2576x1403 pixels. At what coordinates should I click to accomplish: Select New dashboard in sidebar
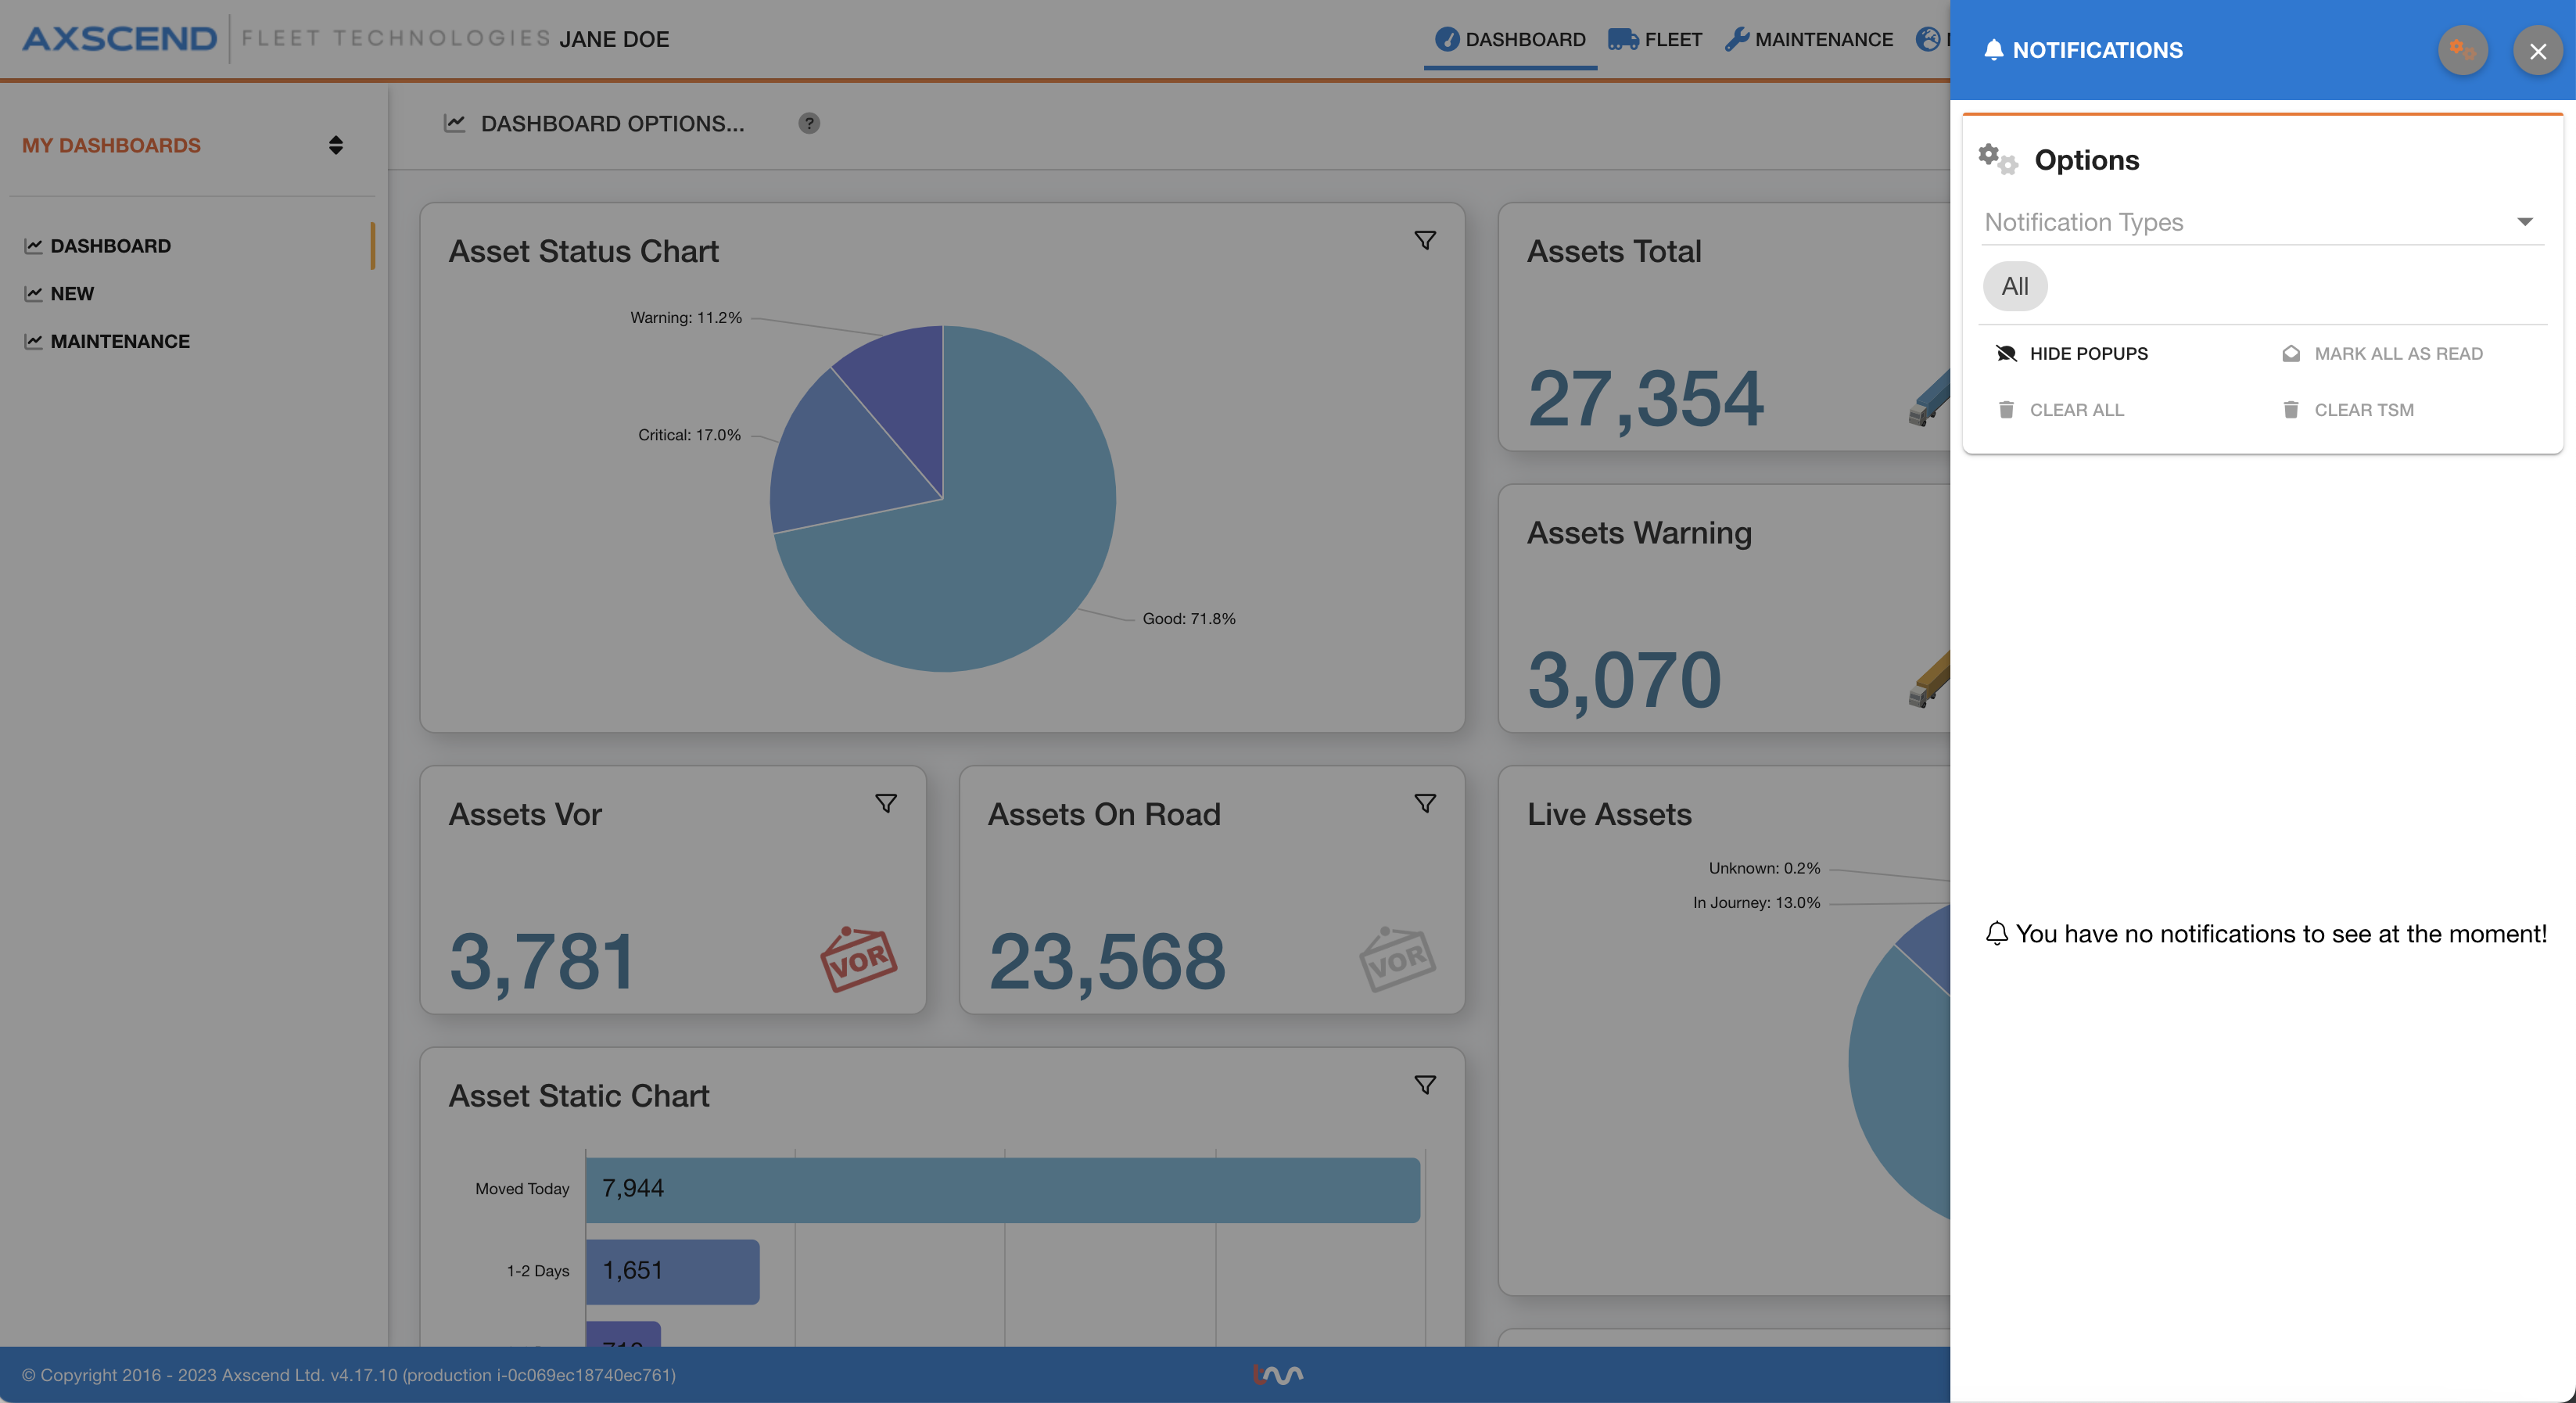(x=72, y=294)
